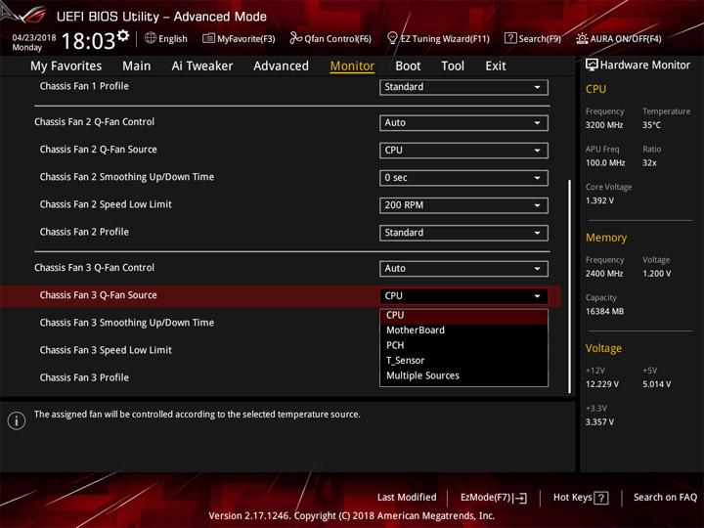This screenshot has height=528, width=704.
Task: Click the settings gear icon beside the clock
Action: pos(123,35)
